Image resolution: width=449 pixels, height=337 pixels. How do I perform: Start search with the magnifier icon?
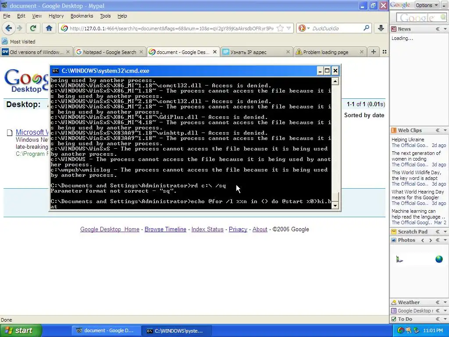tap(366, 28)
